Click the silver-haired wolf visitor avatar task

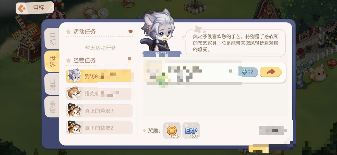74,76
